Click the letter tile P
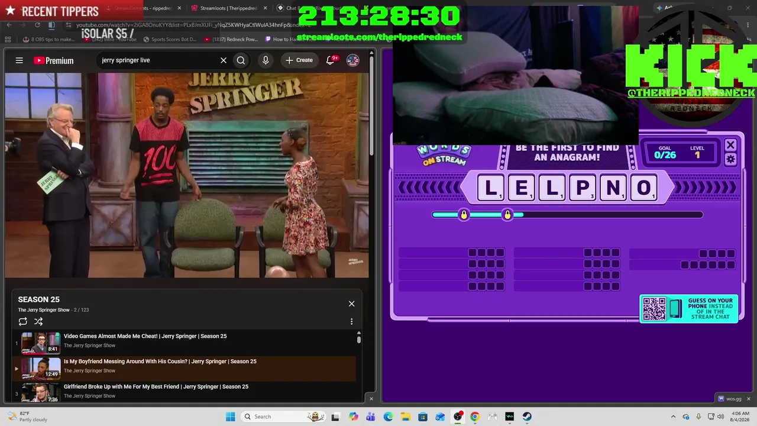The height and width of the screenshot is (426, 757). [x=583, y=188]
